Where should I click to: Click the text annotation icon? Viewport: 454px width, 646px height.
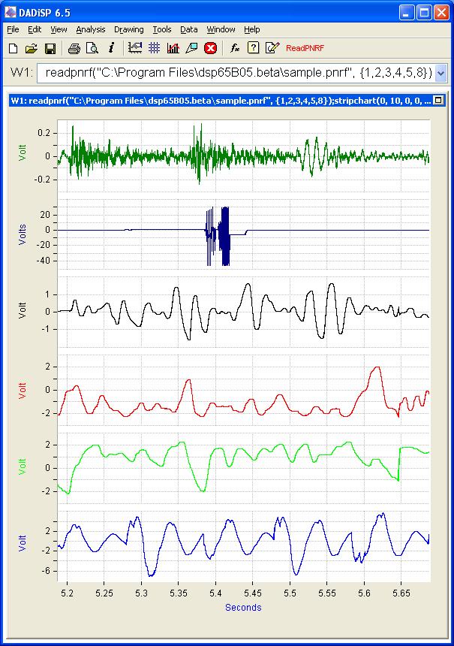(x=192, y=48)
